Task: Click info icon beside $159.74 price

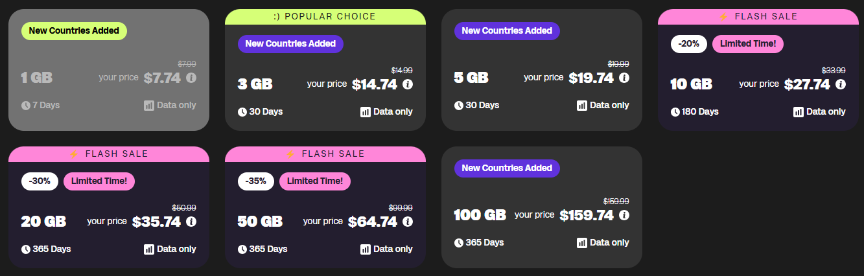Action: [624, 215]
